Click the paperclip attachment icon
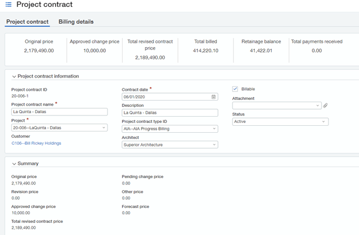Viewport: 359px width, 235px height. pyautogui.click(x=325, y=106)
